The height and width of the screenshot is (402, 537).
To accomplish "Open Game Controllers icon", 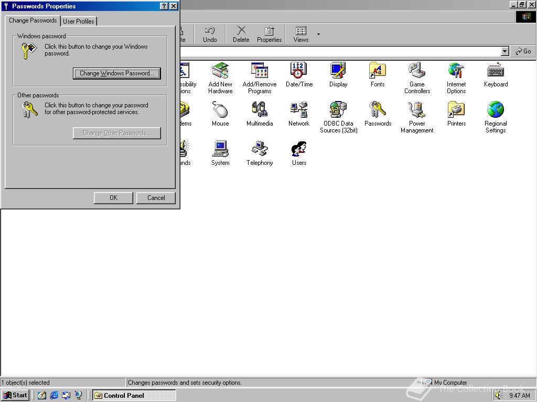I will (417, 78).
